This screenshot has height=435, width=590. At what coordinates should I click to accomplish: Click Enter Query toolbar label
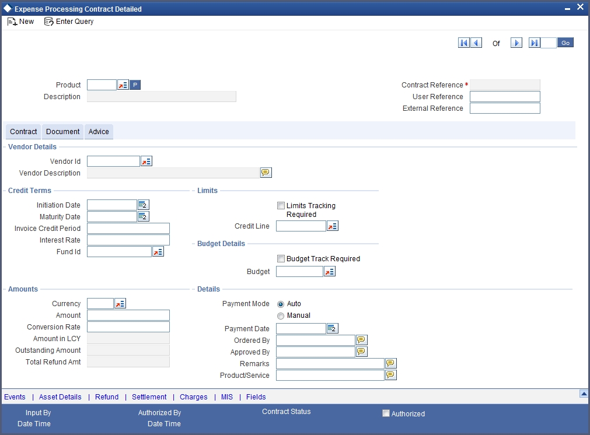[75, 22]
